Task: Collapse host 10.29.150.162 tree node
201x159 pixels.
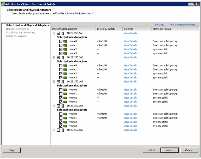Action: (54, 57)
